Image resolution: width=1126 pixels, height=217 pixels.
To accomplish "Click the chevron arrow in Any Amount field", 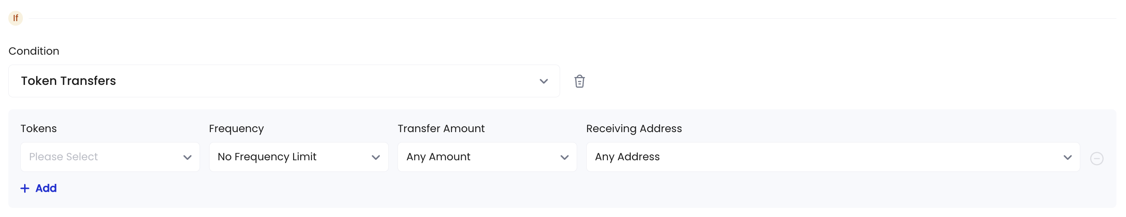I will point(564,157).
